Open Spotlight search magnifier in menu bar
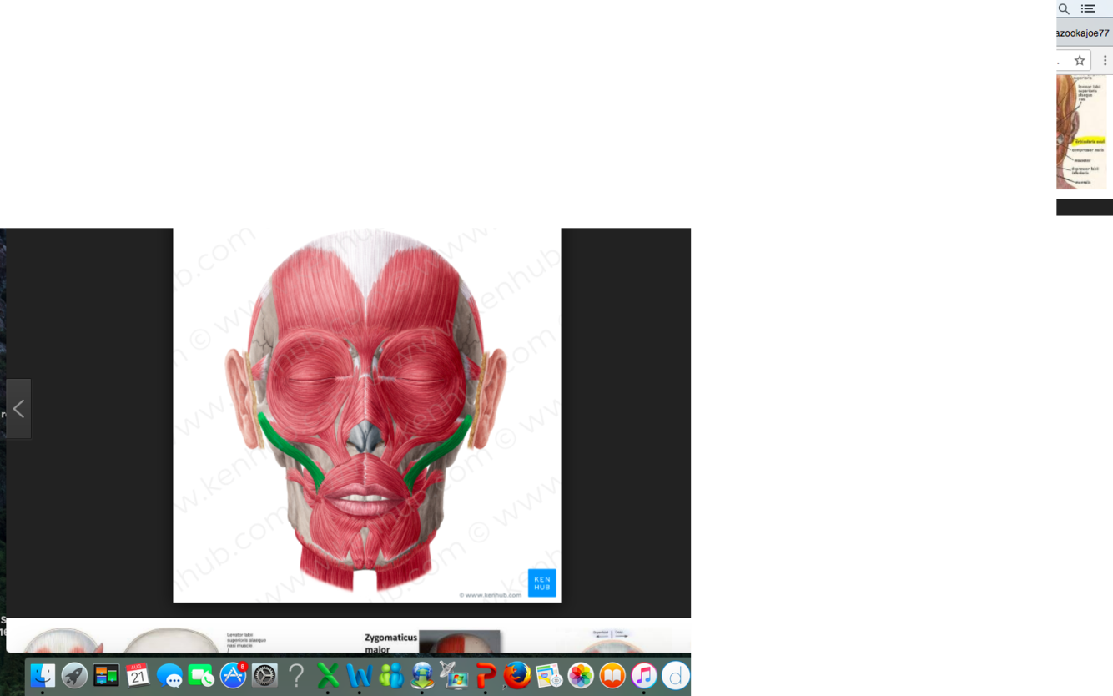Image resolution: width=1113 pixels, height=696 pixels. pos(1064,9)
